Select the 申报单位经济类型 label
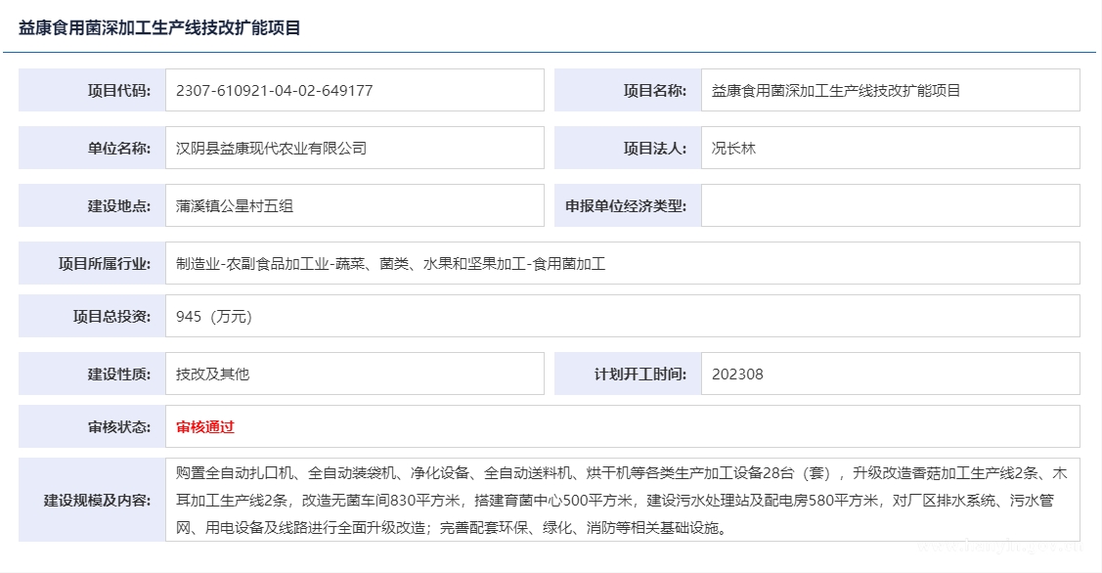This screenshot has height=573, width=1102. click(626, 206)
